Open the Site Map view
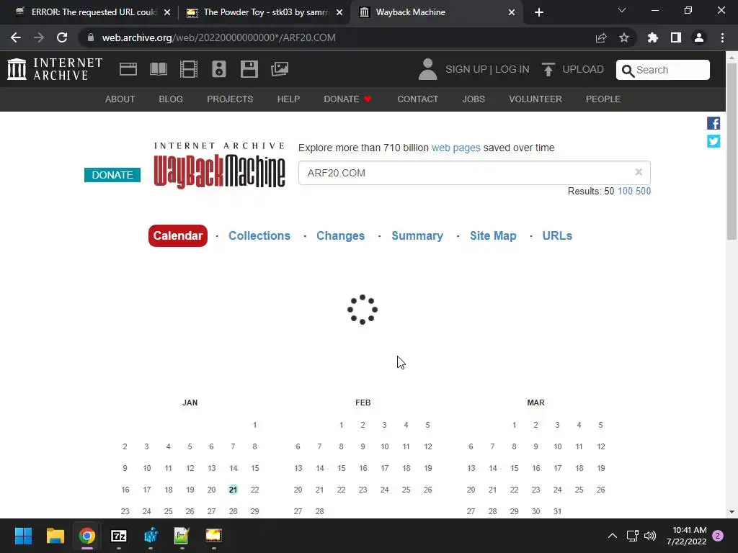 pos(493,235)
